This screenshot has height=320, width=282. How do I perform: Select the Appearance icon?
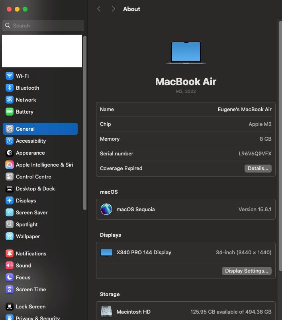coord(10,153)
